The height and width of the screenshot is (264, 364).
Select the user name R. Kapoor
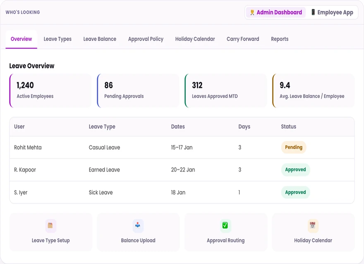25,170
